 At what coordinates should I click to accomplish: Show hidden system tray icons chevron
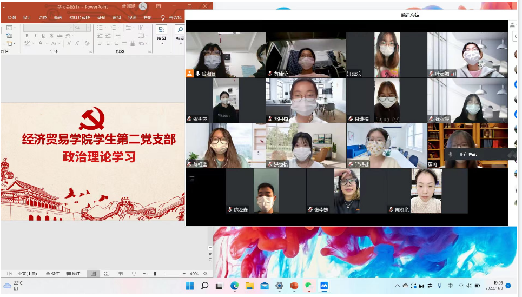pos(397,286)
